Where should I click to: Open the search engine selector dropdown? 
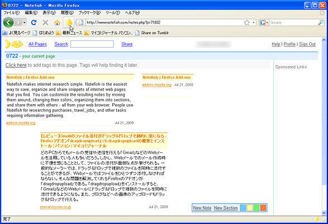[x=264, y=22]
